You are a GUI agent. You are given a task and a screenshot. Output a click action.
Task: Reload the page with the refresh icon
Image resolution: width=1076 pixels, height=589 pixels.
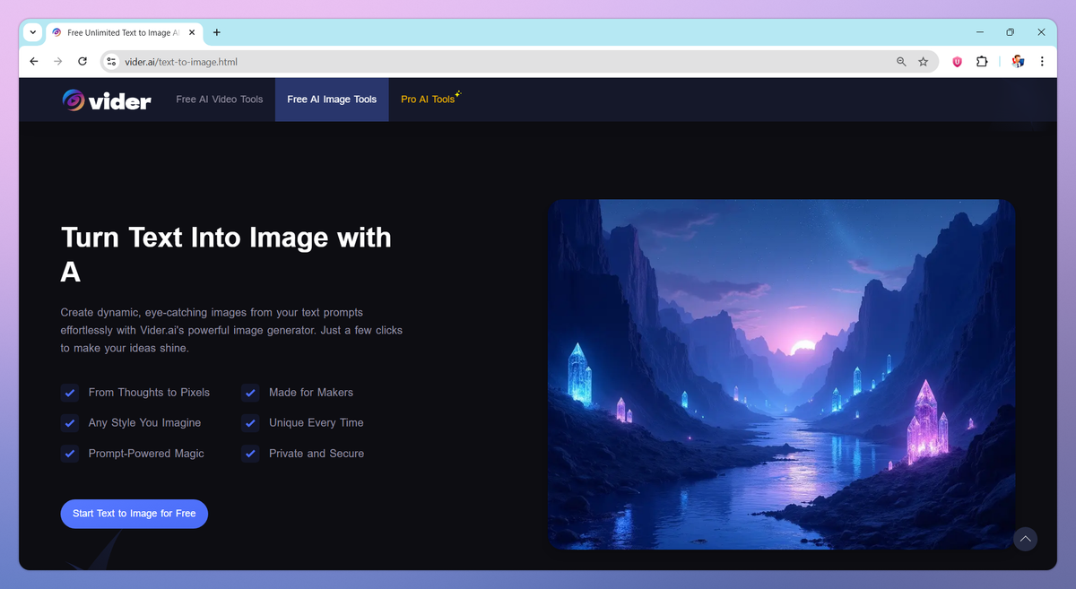pyautogui.click(x=82, y=62)
